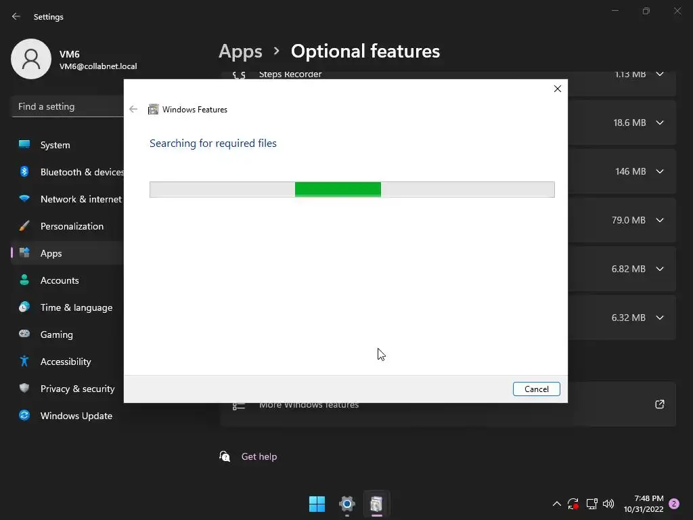Click the Windows Features title icon
This screenshot has height=520, width=693.
click(x=154, y=109)
